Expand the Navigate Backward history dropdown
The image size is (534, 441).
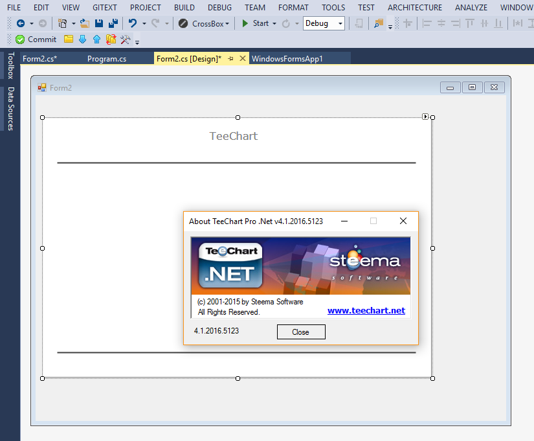click(x=32, y=23)
